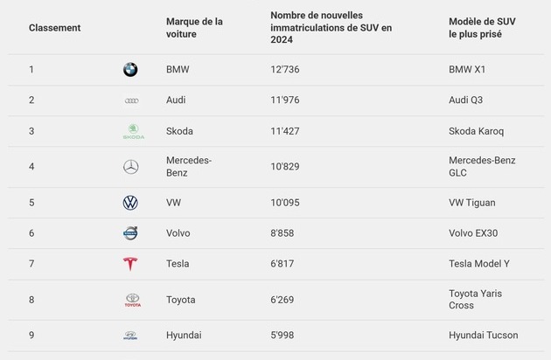This screenshot has height=360, width=551.
Task: Click BMW's registration number 12'736
Action: click(x=285, y=70)
